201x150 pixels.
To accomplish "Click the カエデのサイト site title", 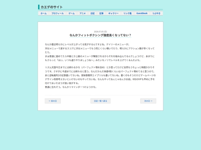I will click(x=51, y=7).
